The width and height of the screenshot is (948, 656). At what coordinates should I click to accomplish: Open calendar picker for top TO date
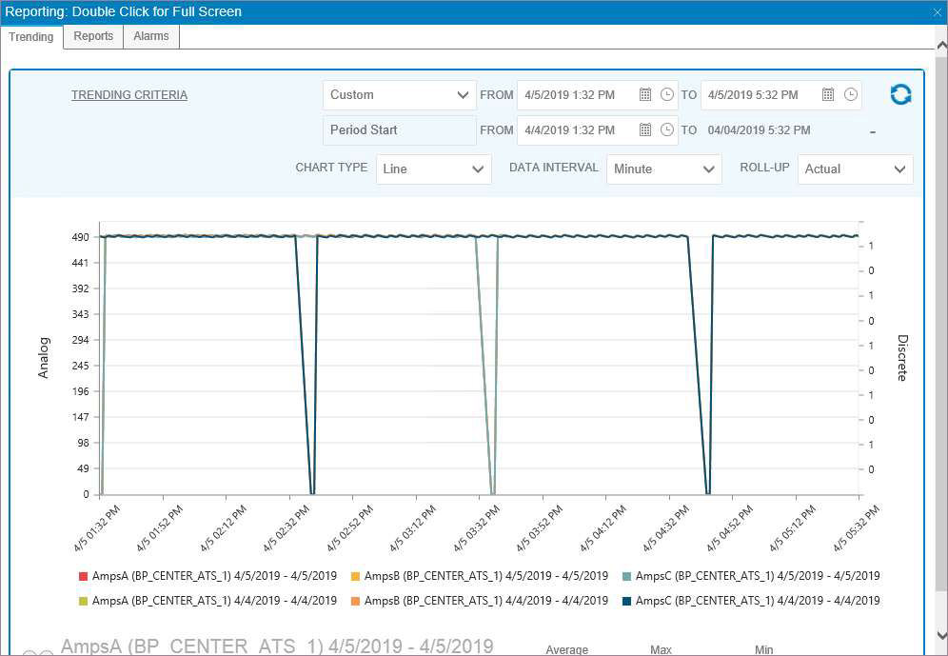(828, 94)
